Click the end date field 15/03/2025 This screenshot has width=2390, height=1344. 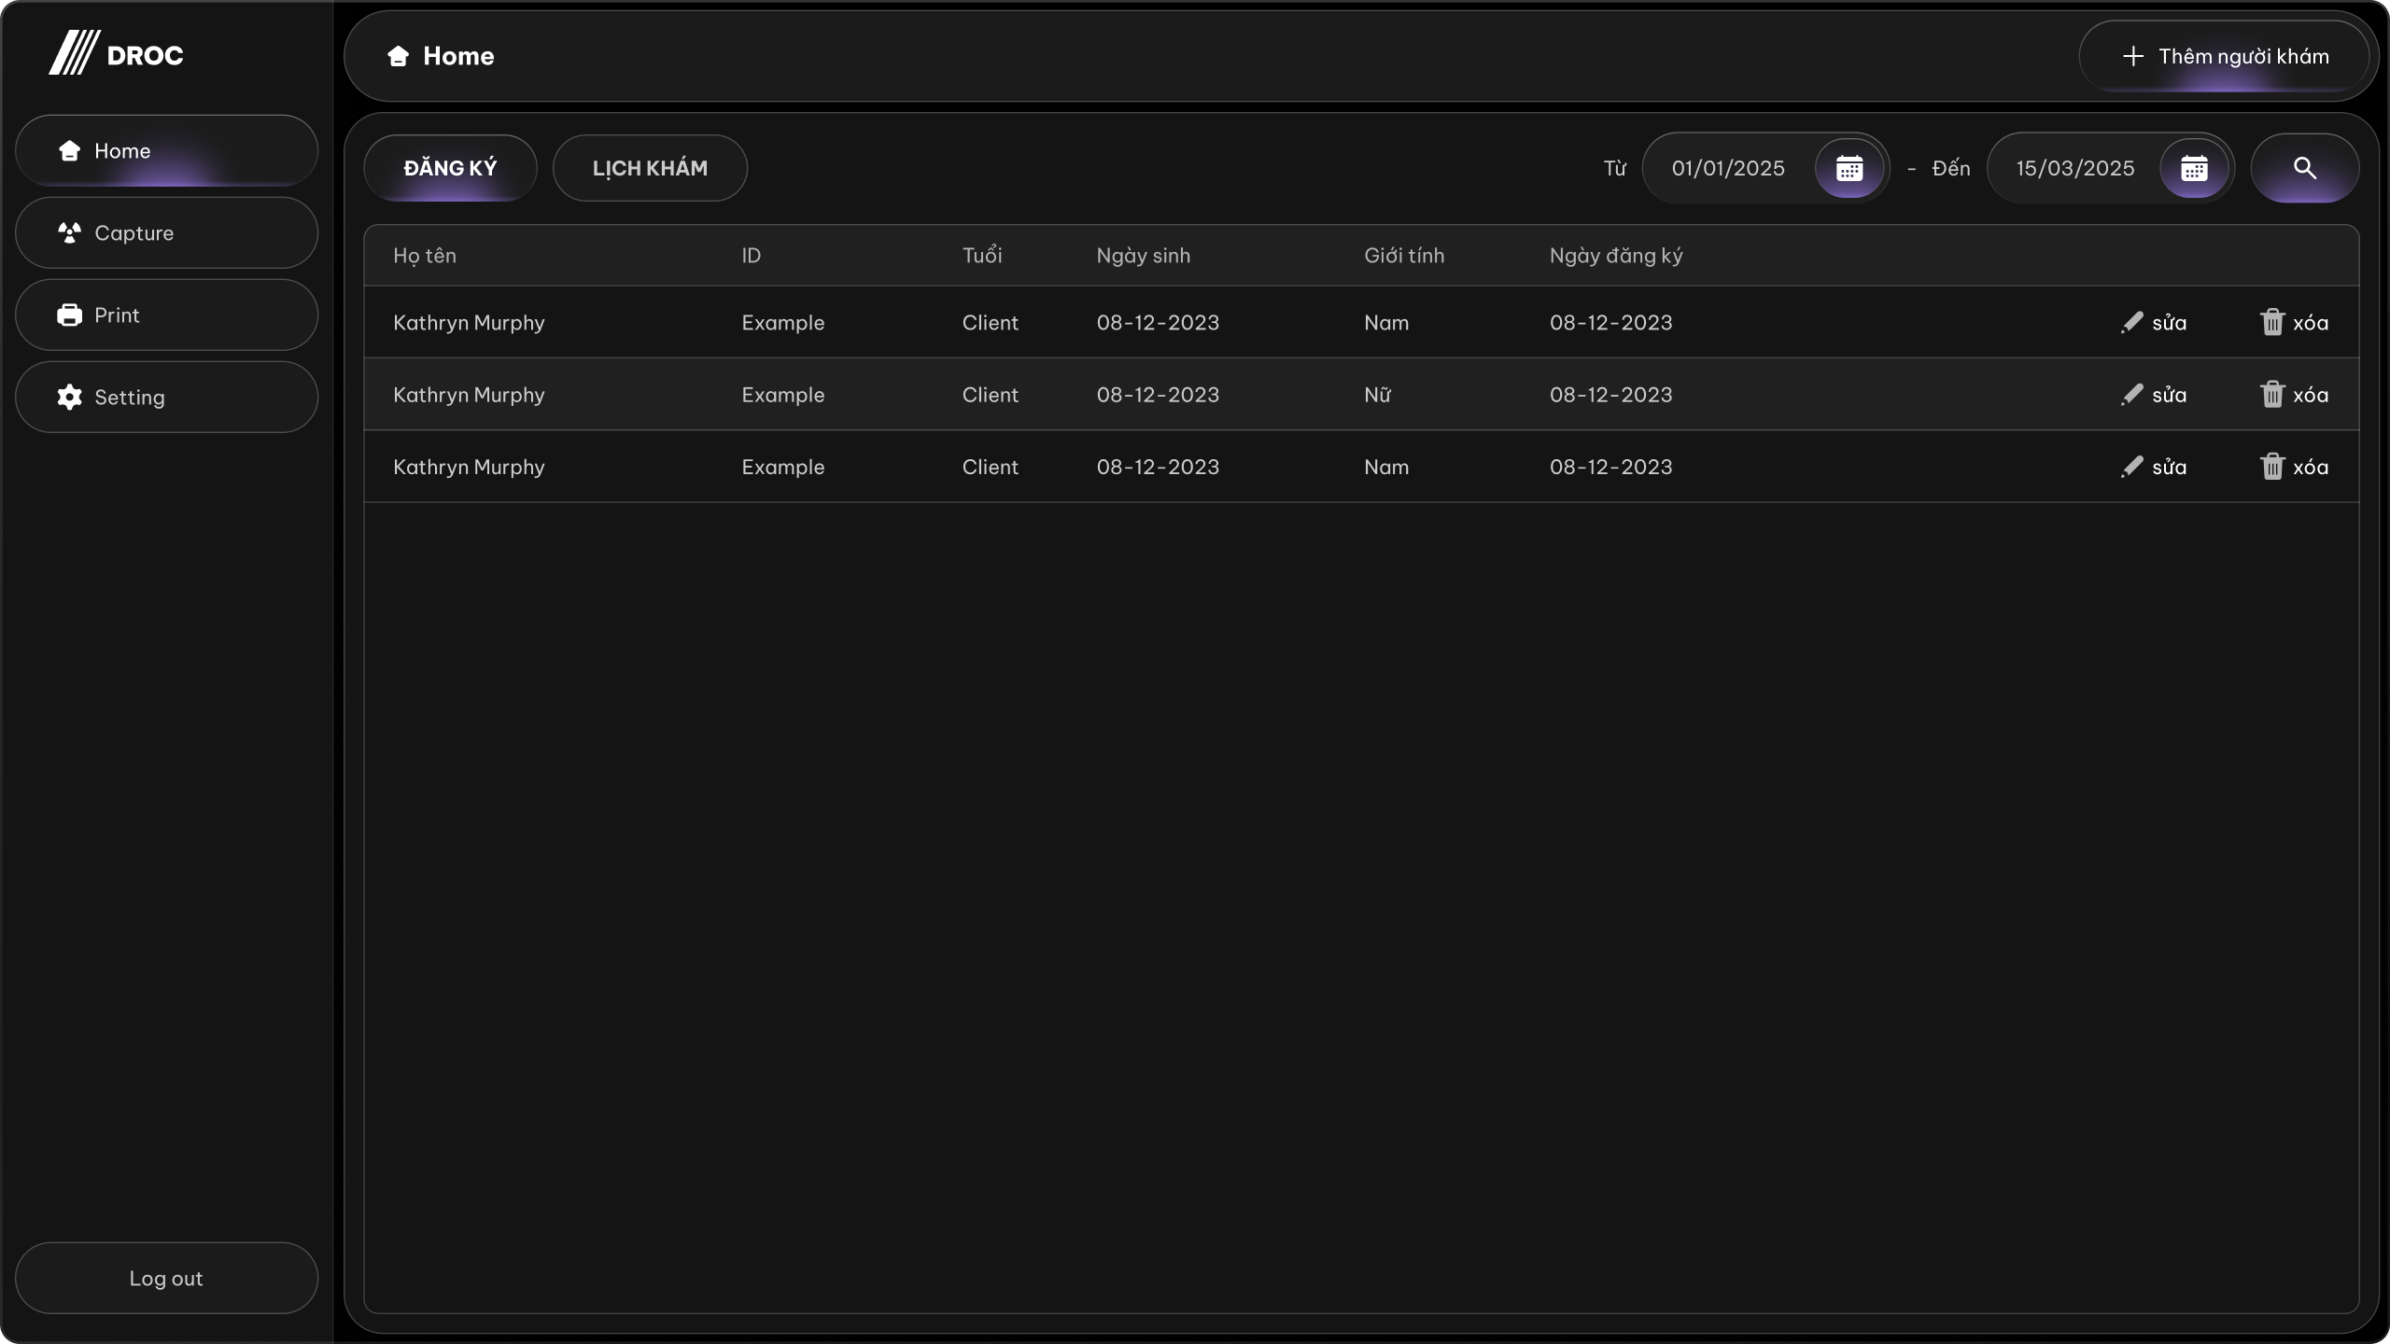pyautogui.click(x=2074, y=168)
